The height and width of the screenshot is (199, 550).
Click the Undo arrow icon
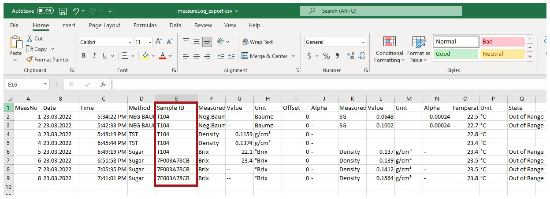pyautogui.click(x=75, y=11)
